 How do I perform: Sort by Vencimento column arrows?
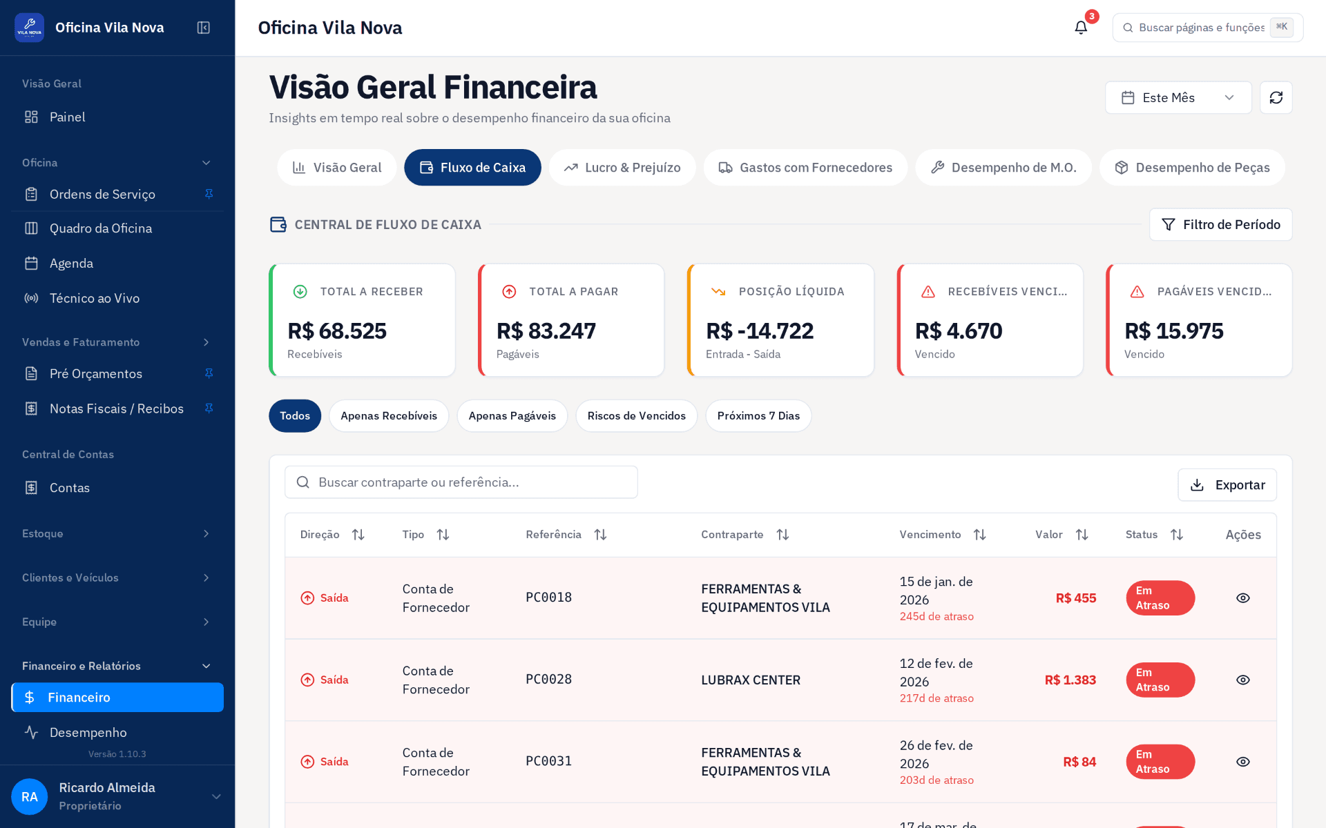click(x=979, y=535)
